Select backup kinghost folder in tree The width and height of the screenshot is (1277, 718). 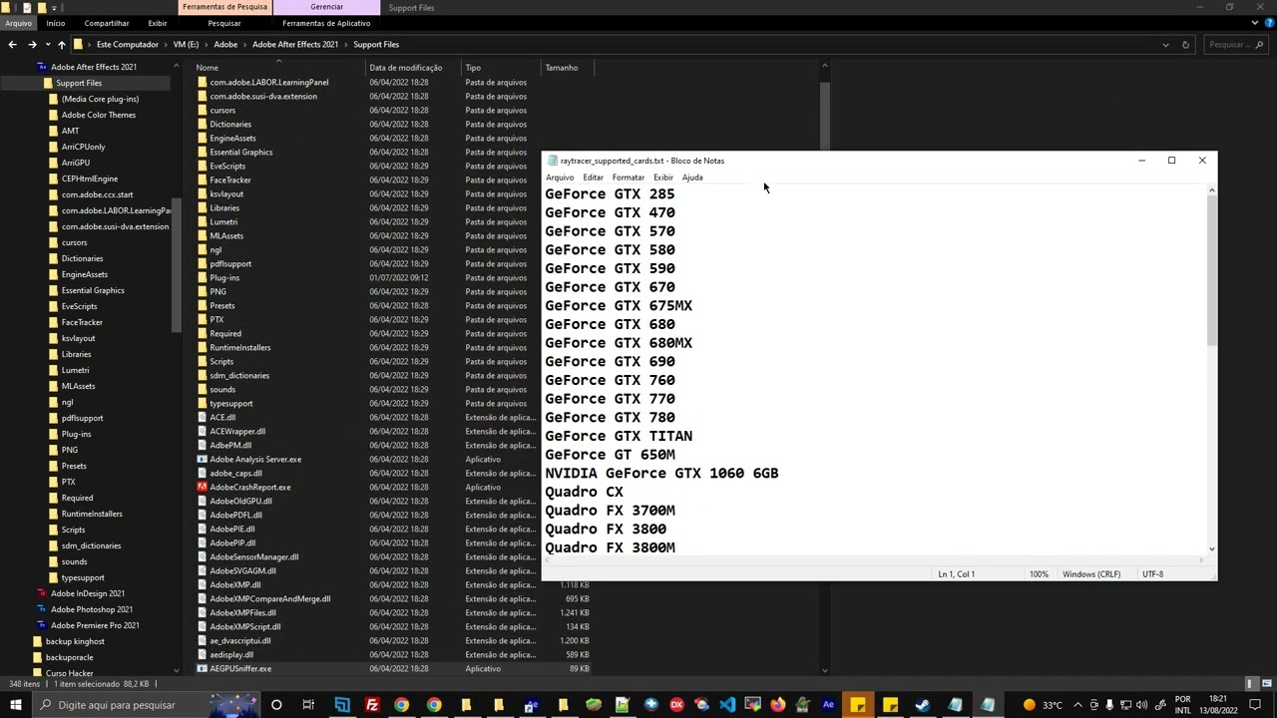(75, 641)
